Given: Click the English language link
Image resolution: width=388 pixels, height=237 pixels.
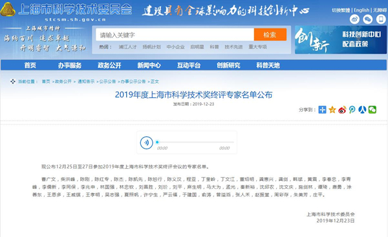Looking at the screenshot, I should click(x=361, y=10).
